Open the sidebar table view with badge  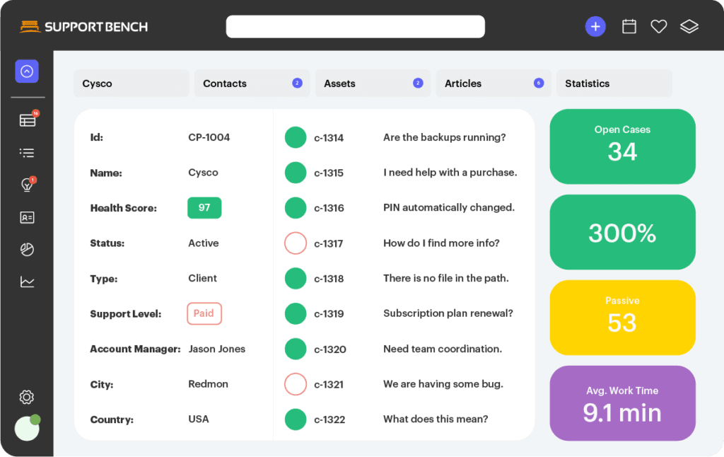[28, 120]
